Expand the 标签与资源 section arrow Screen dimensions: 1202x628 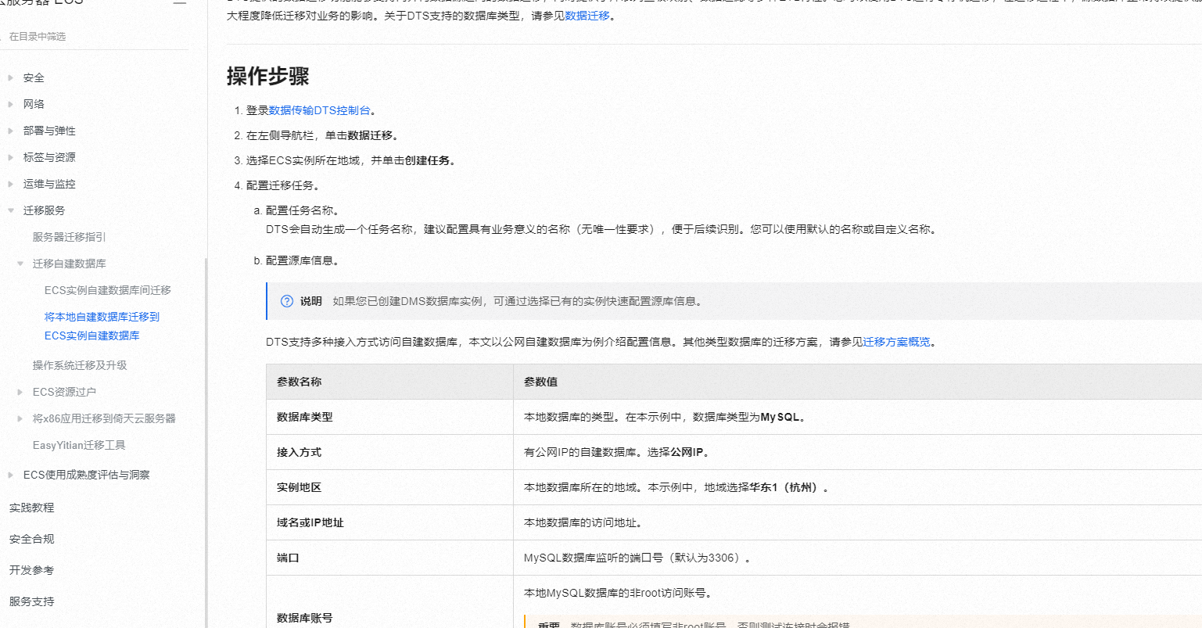coord(10,157)
